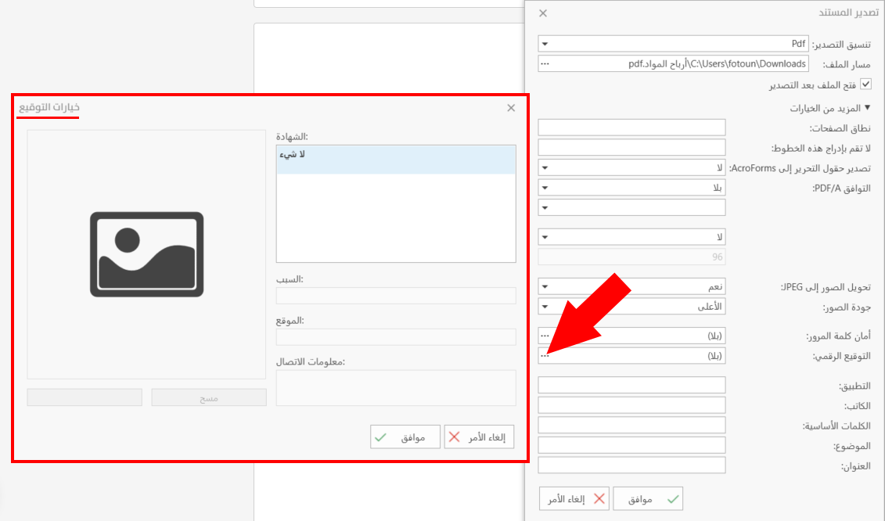The image size is (885, 521).
Task: Click the الكاتب author field
Action: pyautogui.click(x=631, y=404)
